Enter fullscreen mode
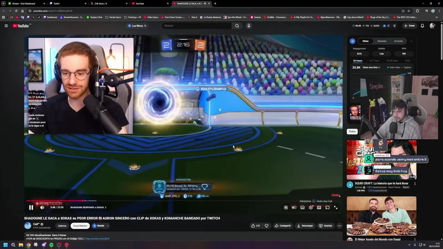443x249 pixels. [336, 207]
